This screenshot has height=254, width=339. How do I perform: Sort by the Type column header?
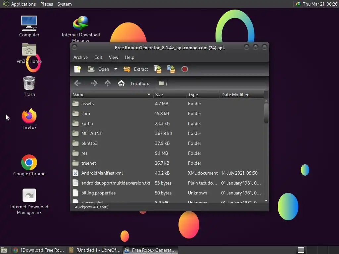coord(203,95)
